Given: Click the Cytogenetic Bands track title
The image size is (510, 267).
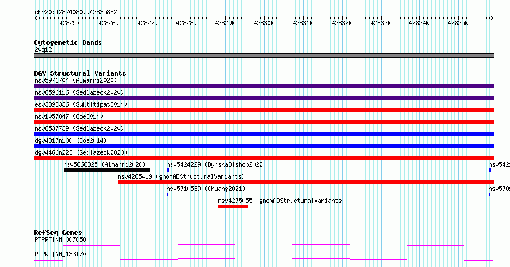Looking at the screenshot, I should tap(68, 42).
